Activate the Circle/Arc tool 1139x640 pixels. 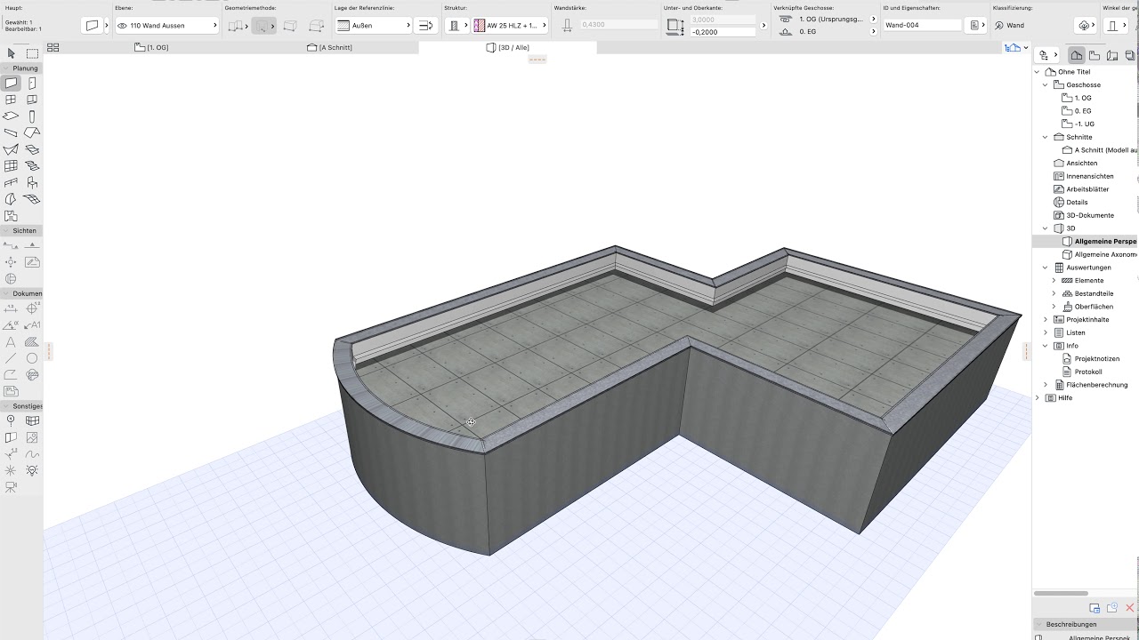(x=32, y=358)
